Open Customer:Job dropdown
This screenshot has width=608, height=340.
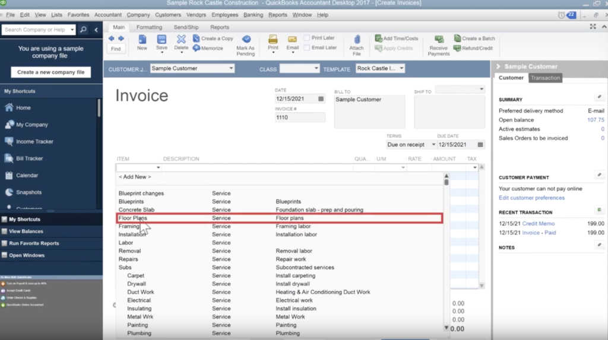tap(231, 69)
